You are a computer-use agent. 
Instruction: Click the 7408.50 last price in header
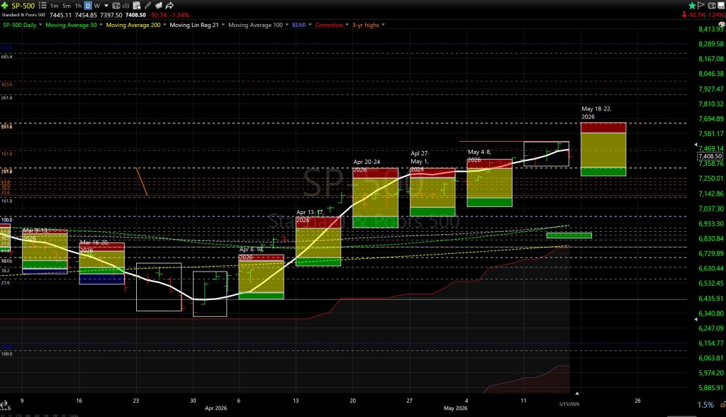(135, 15)
